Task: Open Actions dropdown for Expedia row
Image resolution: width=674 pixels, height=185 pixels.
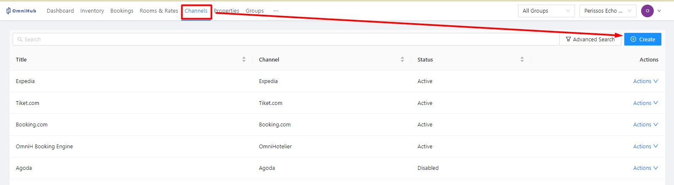Action: pos(645,81)
